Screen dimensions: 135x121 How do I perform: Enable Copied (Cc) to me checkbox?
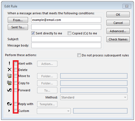click(x=69, y=33)
